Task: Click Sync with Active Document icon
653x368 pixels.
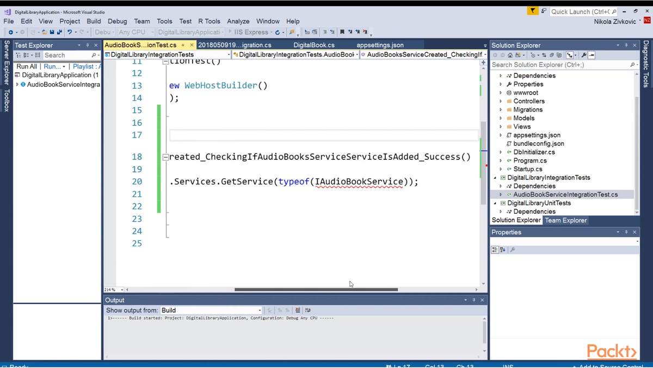Action: [544, 55]
